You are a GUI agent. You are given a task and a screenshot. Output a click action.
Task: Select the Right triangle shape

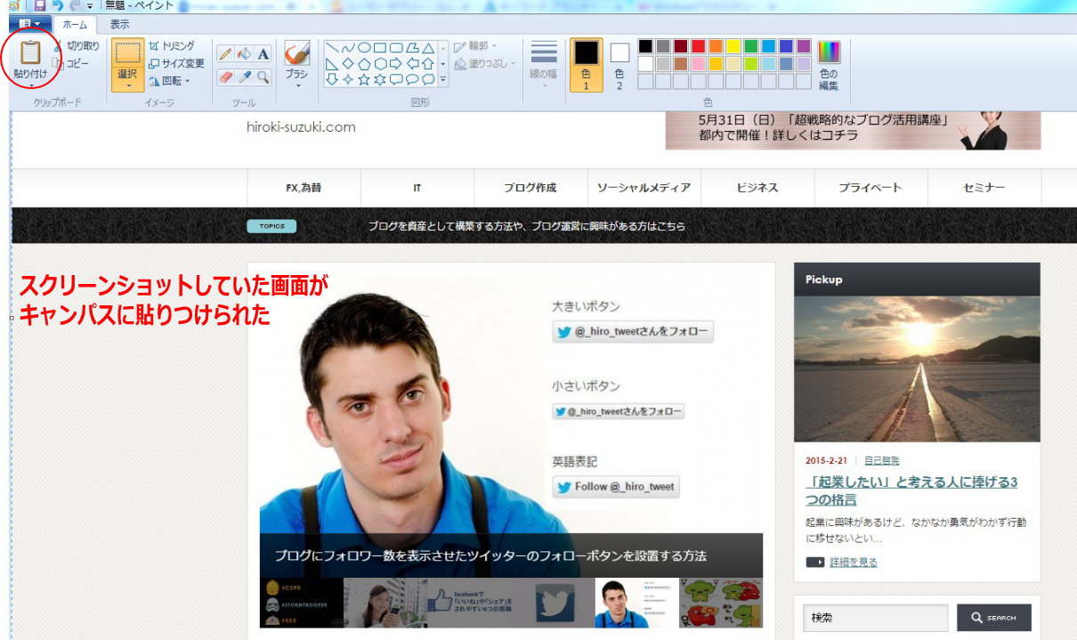click(x=332, y=63)
